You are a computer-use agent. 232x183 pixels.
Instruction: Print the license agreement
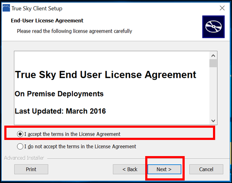tap(31, 169)
